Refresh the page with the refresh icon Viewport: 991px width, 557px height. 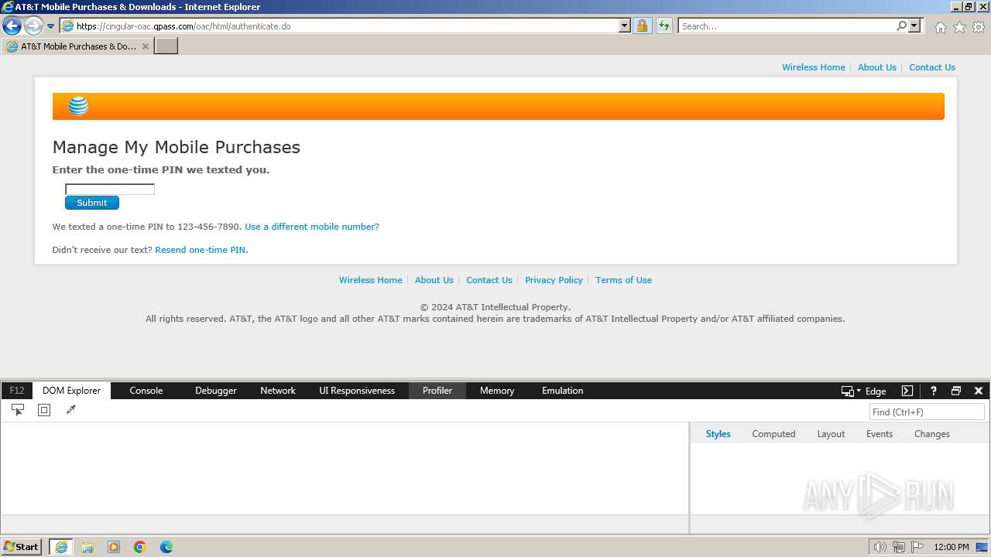coord(664,26)
